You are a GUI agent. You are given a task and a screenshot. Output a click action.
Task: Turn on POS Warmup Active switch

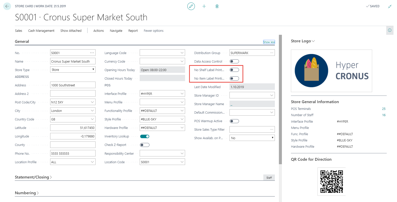click(x=234, y=121)
